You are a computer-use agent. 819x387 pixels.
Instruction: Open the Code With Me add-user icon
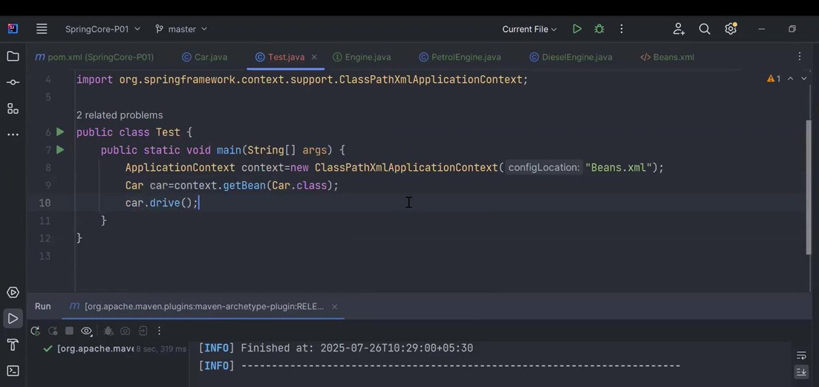(678, 29)
